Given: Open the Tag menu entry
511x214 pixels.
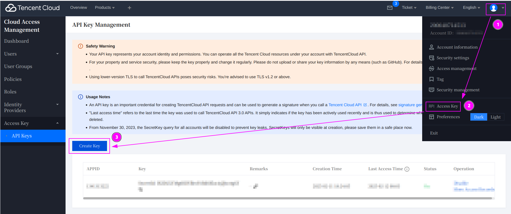Looking at the screenshot, I should 440,79.
